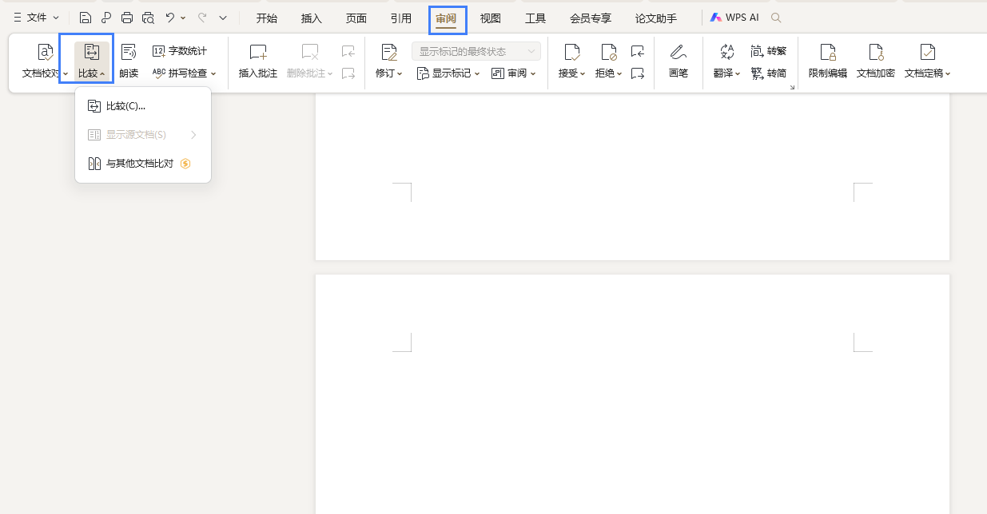The height and width of the screenshot is (514, 987).
Task: Undo the last action
Action: (169, 18)
